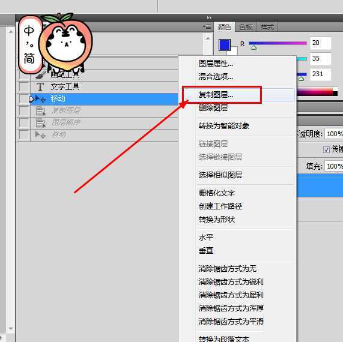Select the 图层顺序 action label
Image resolution: width=343 pixels, height=342 pixels.
pyautogui.click(x=65, y=122)
